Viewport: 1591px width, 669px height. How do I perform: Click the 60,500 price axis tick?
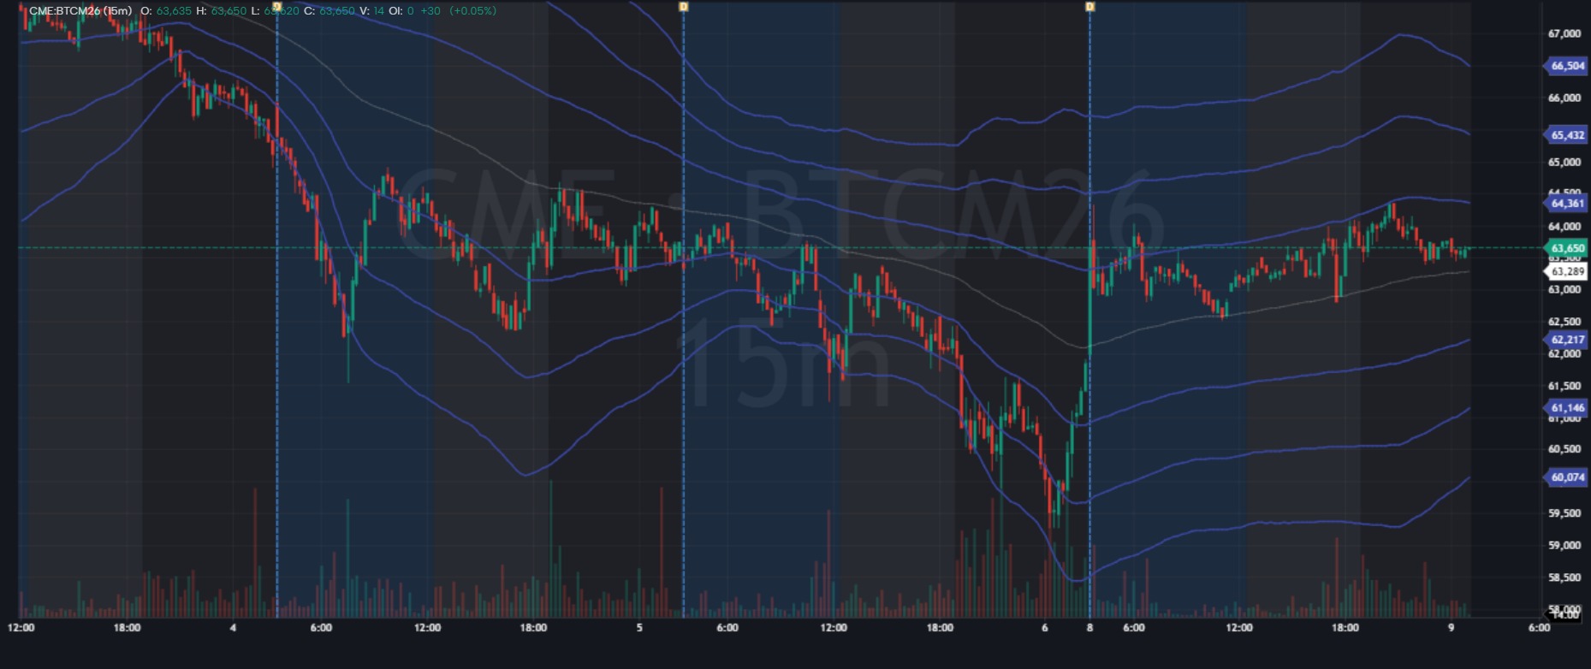[1564, 449]
